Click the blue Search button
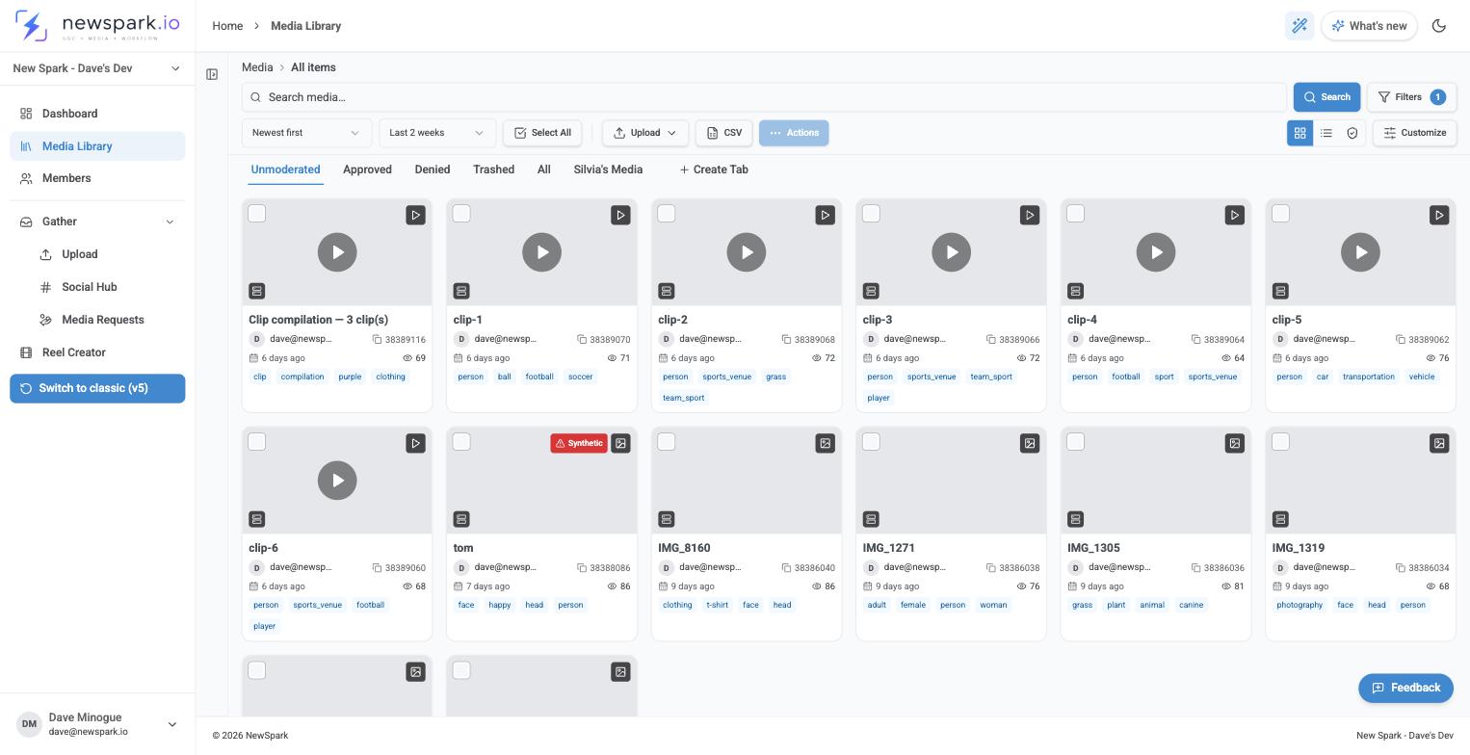The height and width of the screenshot is (755, 1470). point(1326,97)
